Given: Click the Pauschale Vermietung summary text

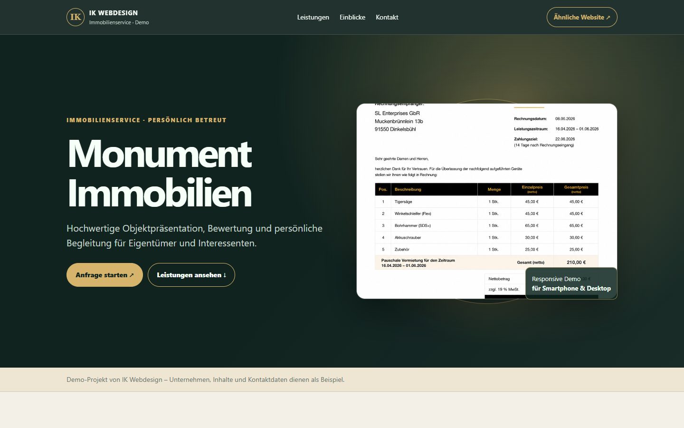Looking at the screenshot, I should (x=418, y=263).
